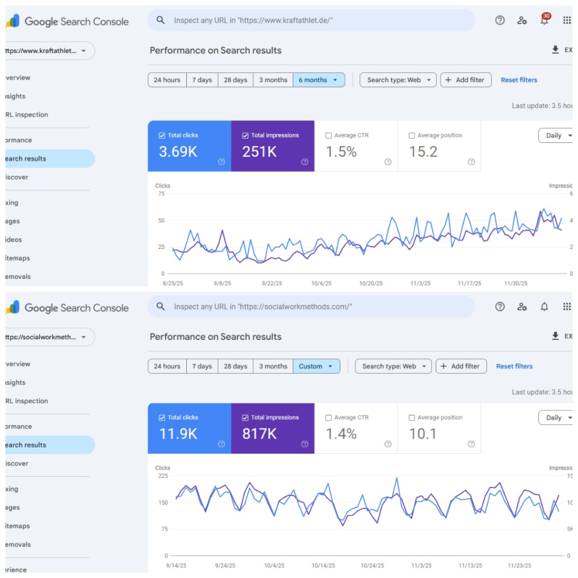Click the bell icon in socialworkmethods header
This screenshot has width=578, height=578.
(544, 307)
